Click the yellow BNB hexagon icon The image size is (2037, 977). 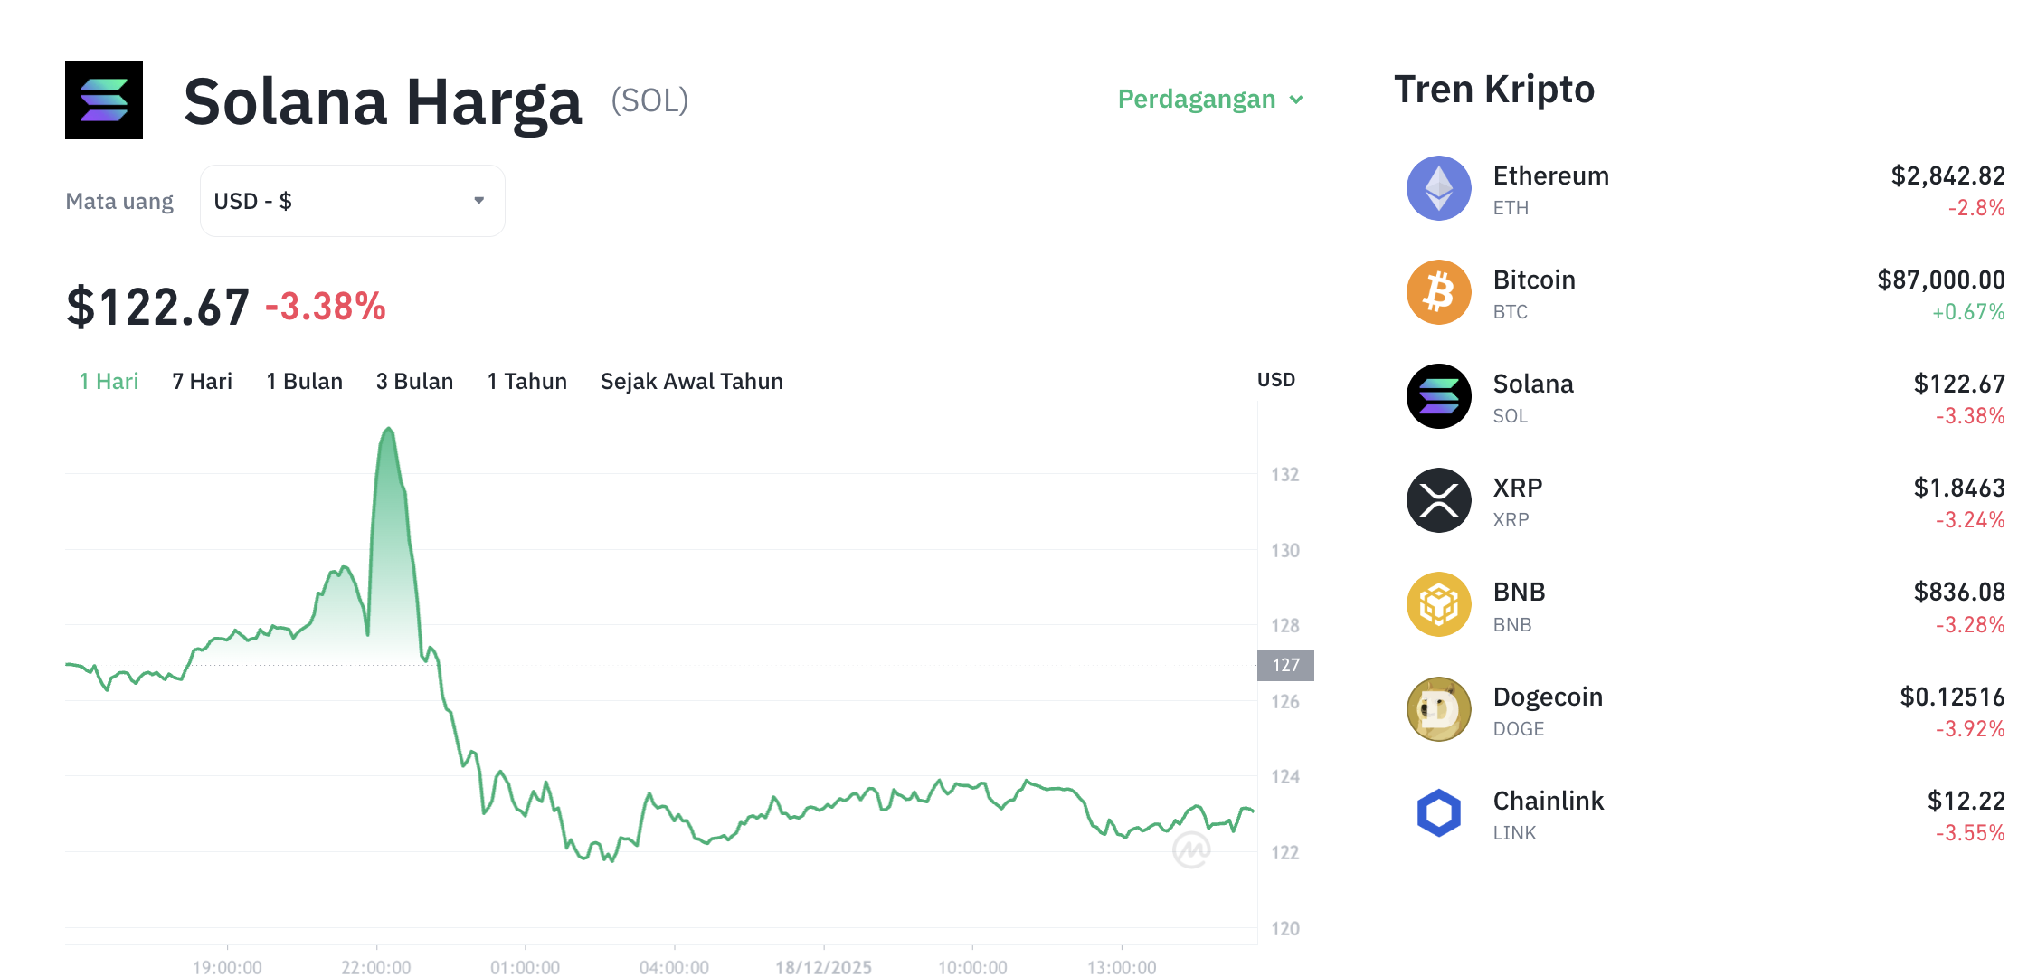[x=1438, y=604]
